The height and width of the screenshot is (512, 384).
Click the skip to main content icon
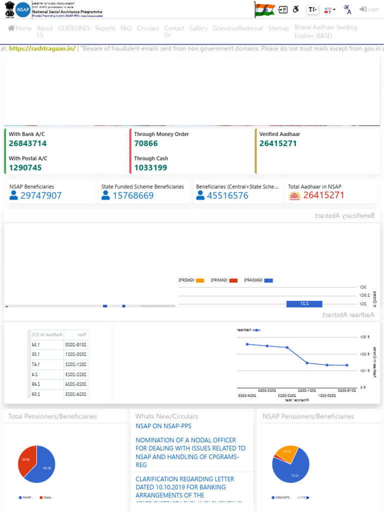pos(283,9)
